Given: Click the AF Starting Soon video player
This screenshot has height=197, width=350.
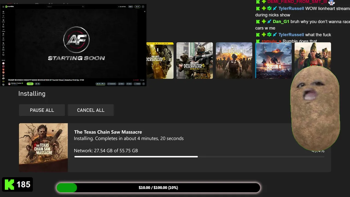Looking at the screenshot, I should tap(76, 44).
